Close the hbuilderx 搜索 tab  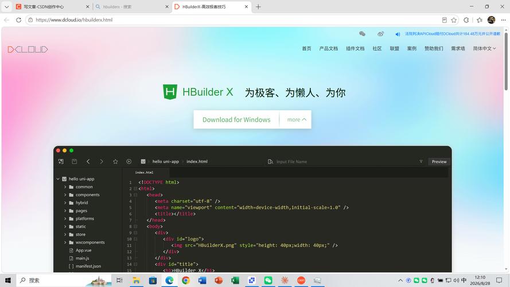click(x=167, y=6)
